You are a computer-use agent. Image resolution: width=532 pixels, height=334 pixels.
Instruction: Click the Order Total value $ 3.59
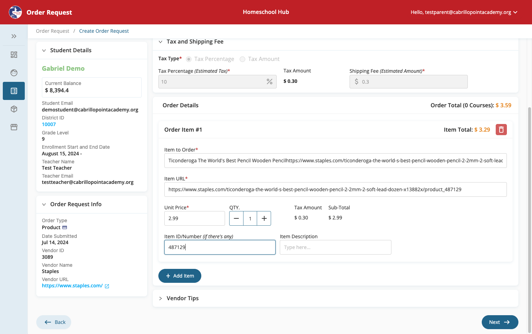click(503, 105)
